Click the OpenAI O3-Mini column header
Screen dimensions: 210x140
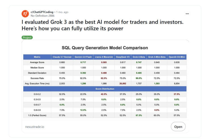(x=177, y=57)
